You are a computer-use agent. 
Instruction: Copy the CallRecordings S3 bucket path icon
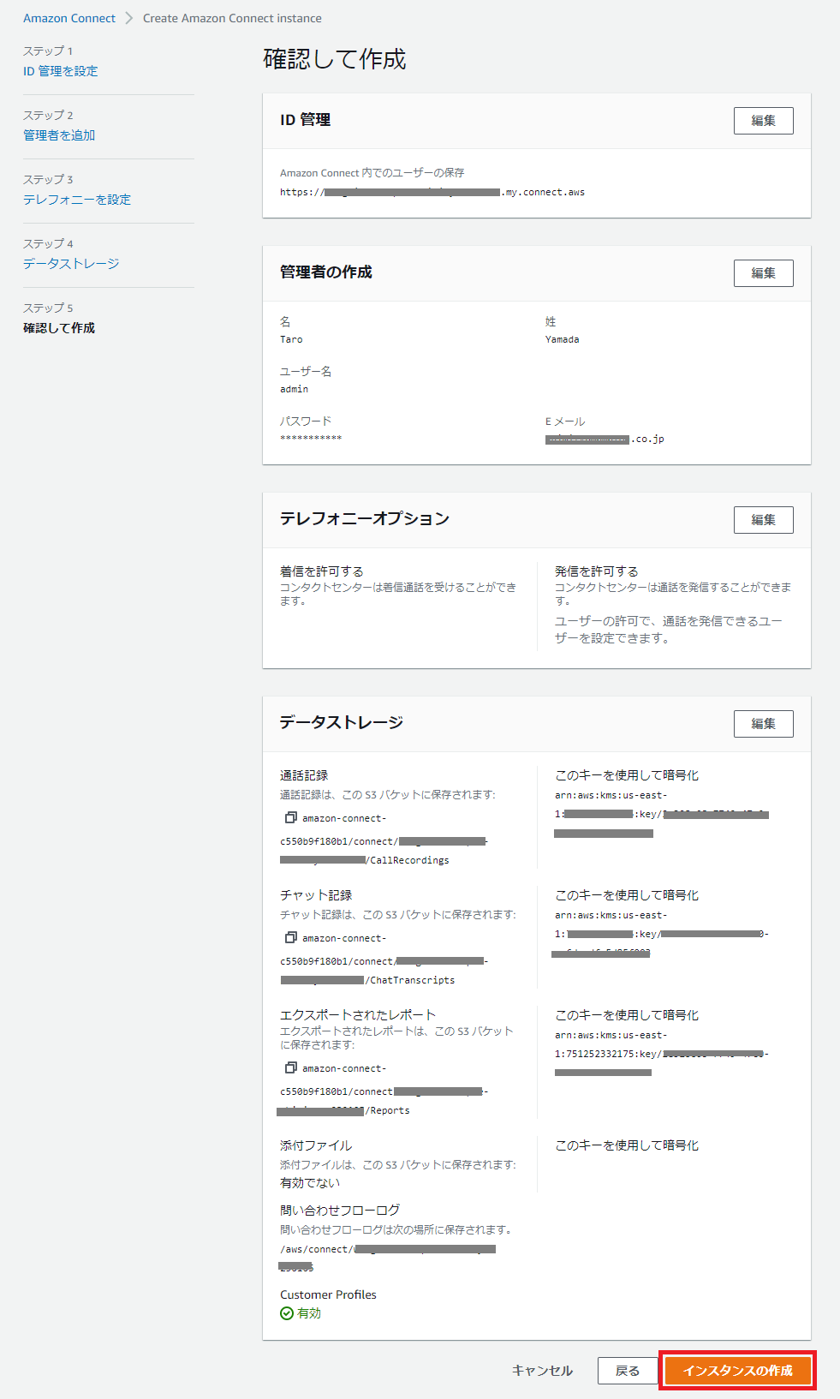pyautogui.click(x=291, y=817)
